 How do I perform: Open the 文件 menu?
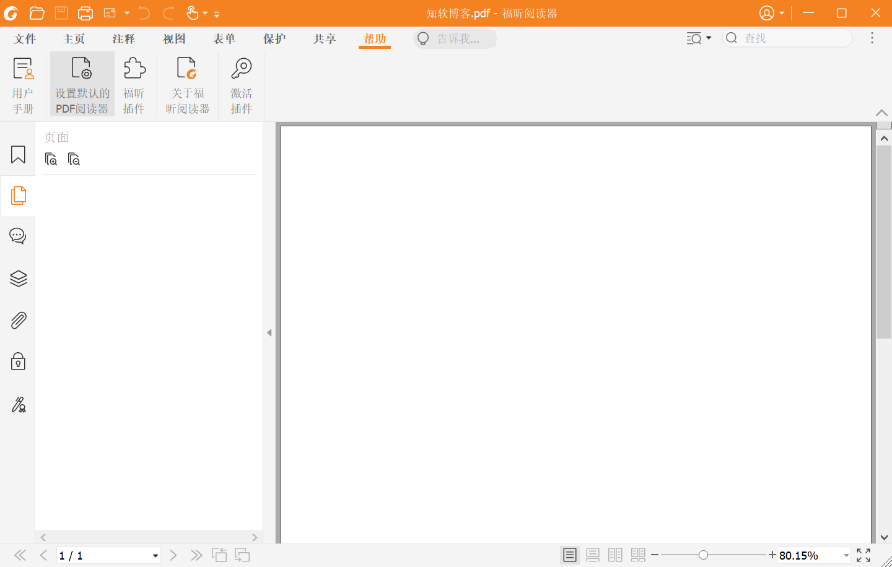coord(25,39)
